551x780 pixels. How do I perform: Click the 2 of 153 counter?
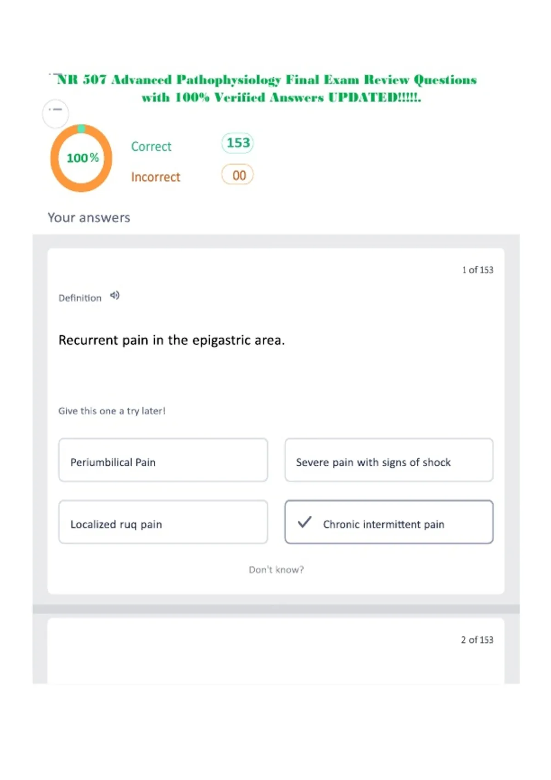click(477, 640)
